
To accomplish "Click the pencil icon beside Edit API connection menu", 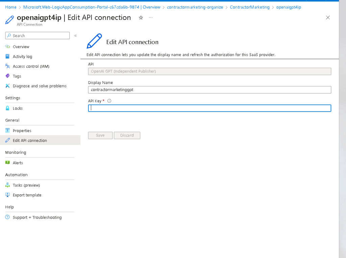I will pos(7,140).
